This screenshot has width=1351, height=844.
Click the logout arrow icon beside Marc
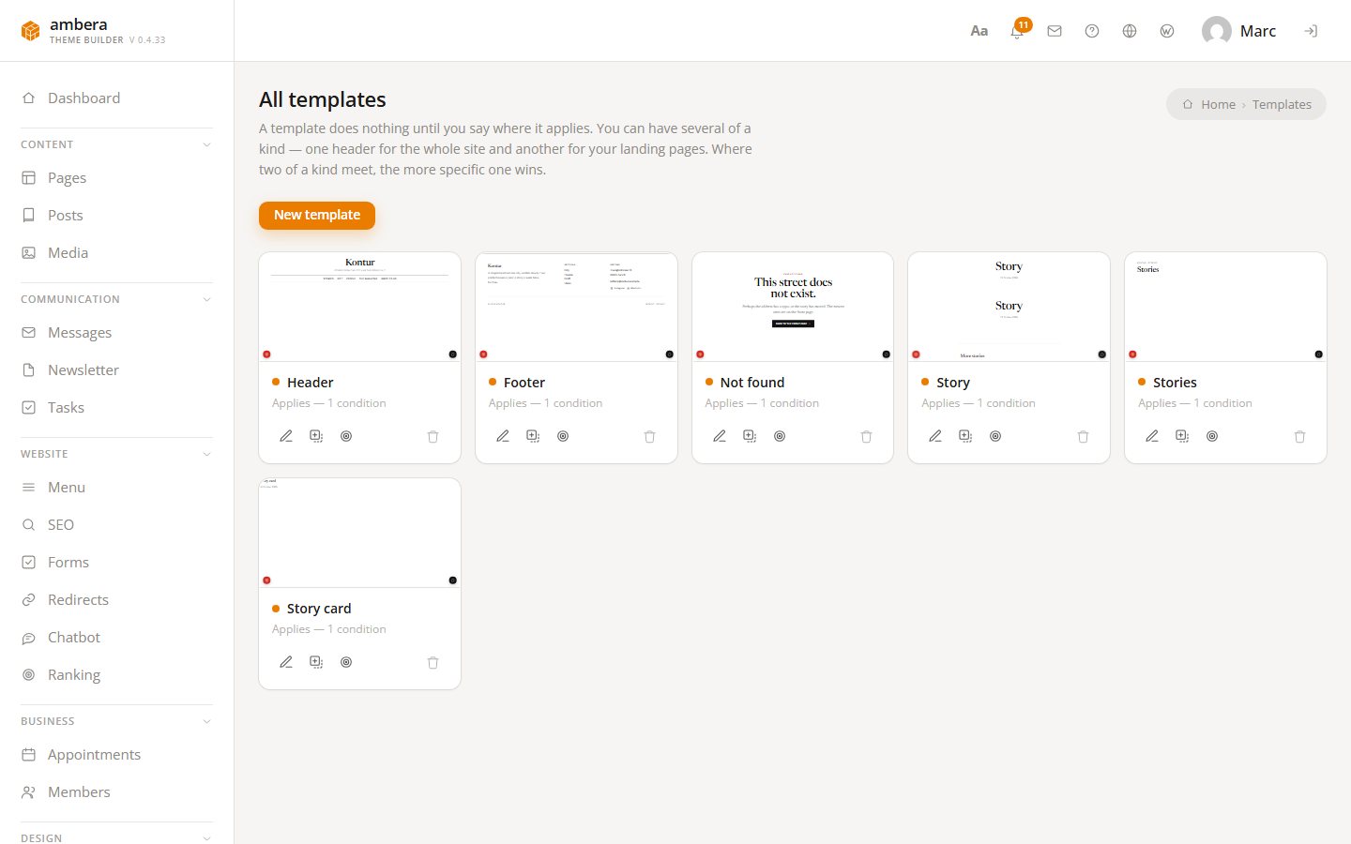1311,31
